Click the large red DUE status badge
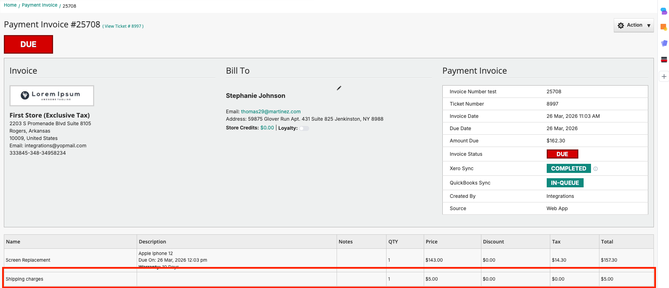The width and height of the screenshot is (669, 288). tap(28, 44)
